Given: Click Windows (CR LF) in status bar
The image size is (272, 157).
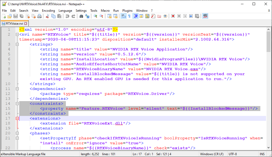Looking at the screenshot, I should click(212, 154).
